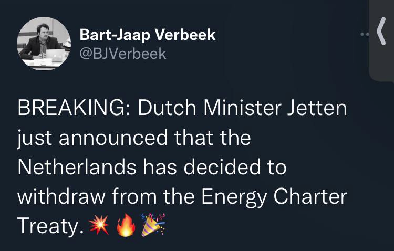Open the tweet's more options dots
394x251 pixels.
click(x=364, y=35)
